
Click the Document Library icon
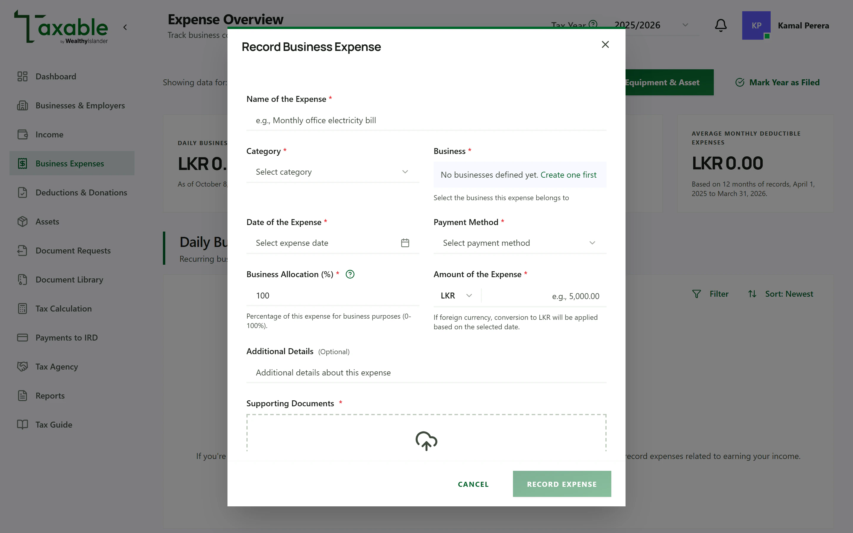click(x=22, y=280)
